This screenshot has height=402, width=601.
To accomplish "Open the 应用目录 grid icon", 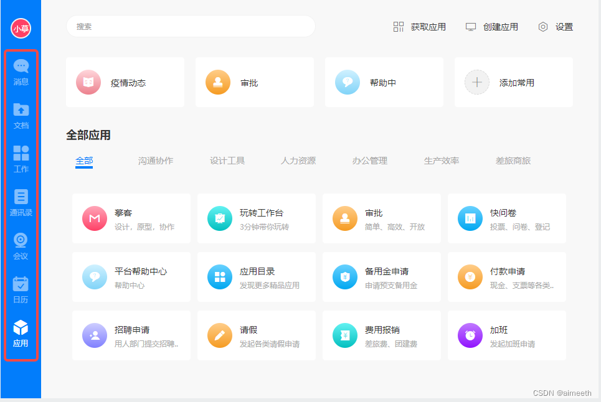I will (x=220, y=277).
